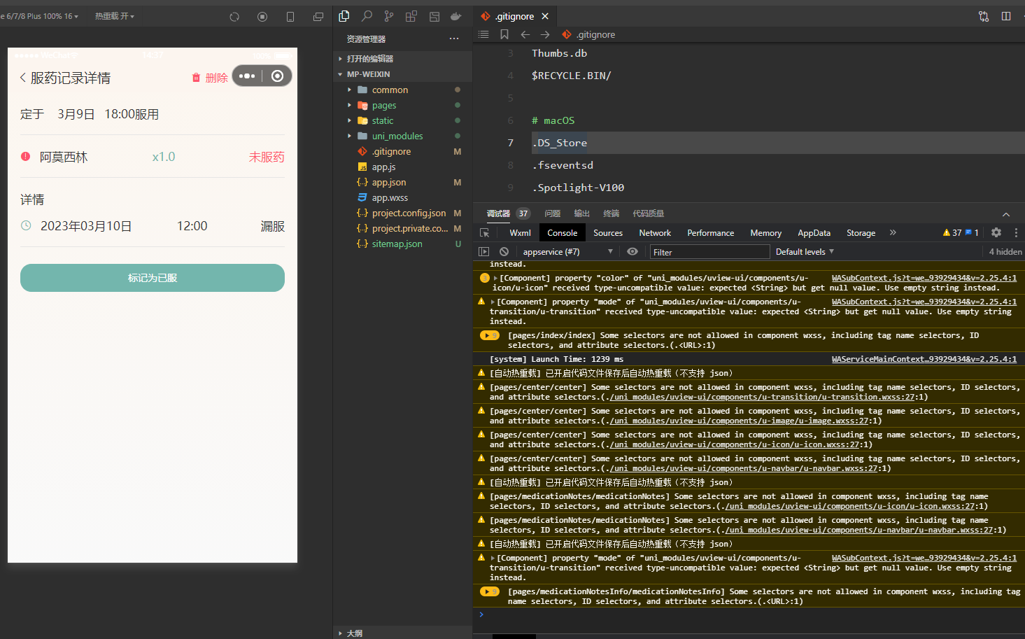Viewport: 1025px width, 639px height.
Task: Switch to the Performance tab
Action: (711, 233)
